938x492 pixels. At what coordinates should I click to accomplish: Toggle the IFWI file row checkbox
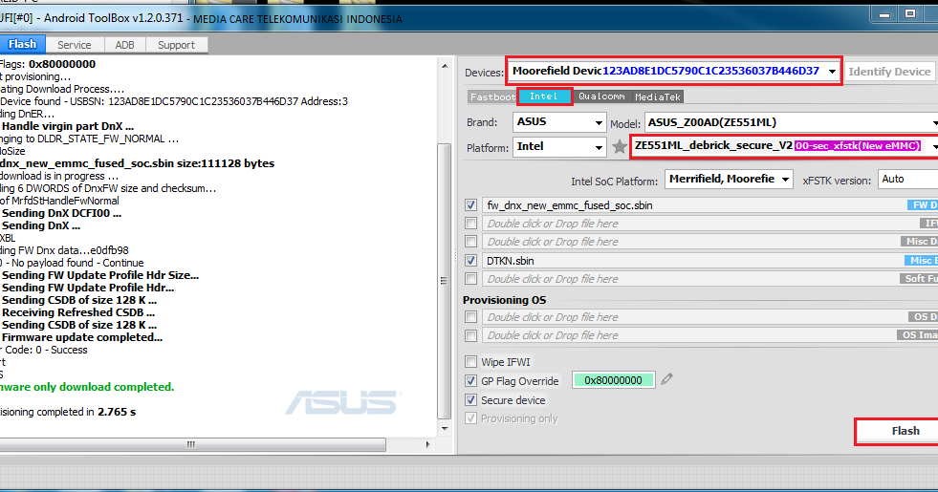tap(470, 223)
